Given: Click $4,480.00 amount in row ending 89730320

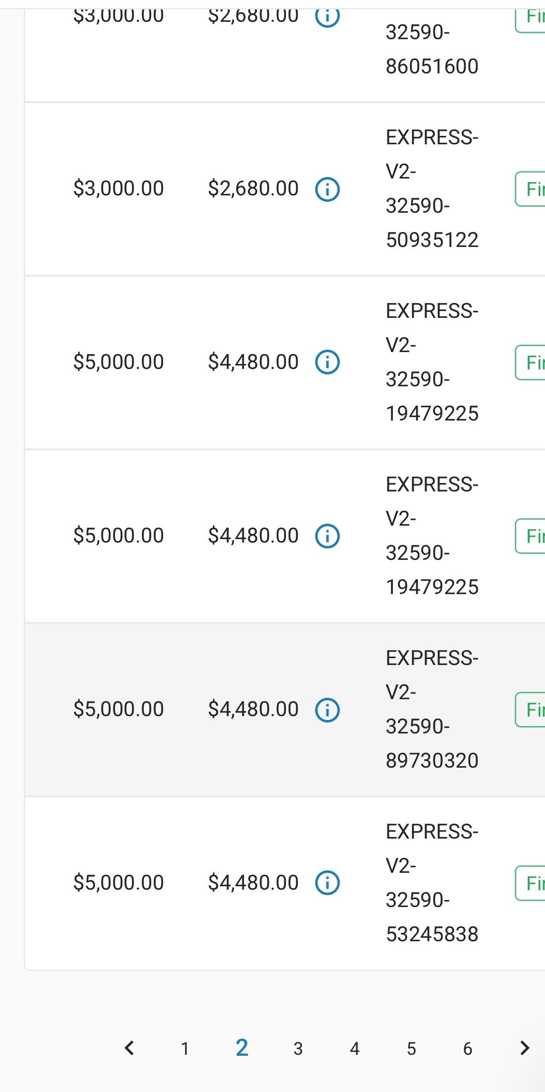Looking at the screenshot, I should (253, 709).
